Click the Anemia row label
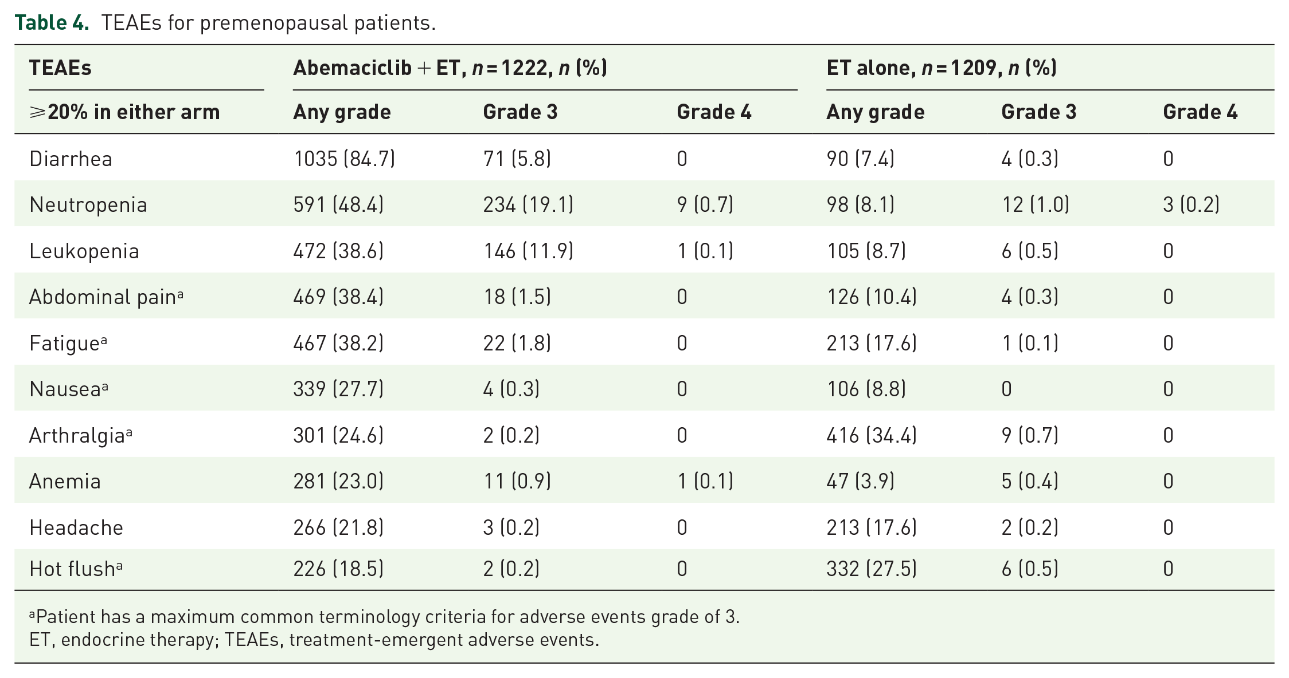 click(x=65, y=481)
